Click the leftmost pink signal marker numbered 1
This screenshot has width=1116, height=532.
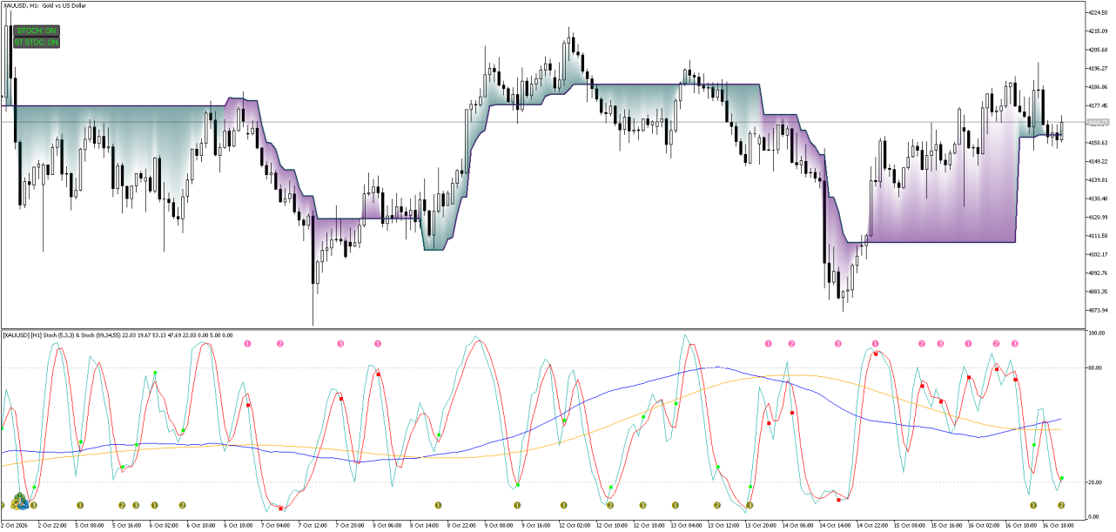coord(247,344)
